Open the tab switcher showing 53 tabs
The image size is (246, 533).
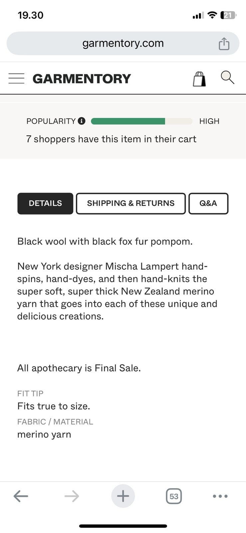click(174, 496)
